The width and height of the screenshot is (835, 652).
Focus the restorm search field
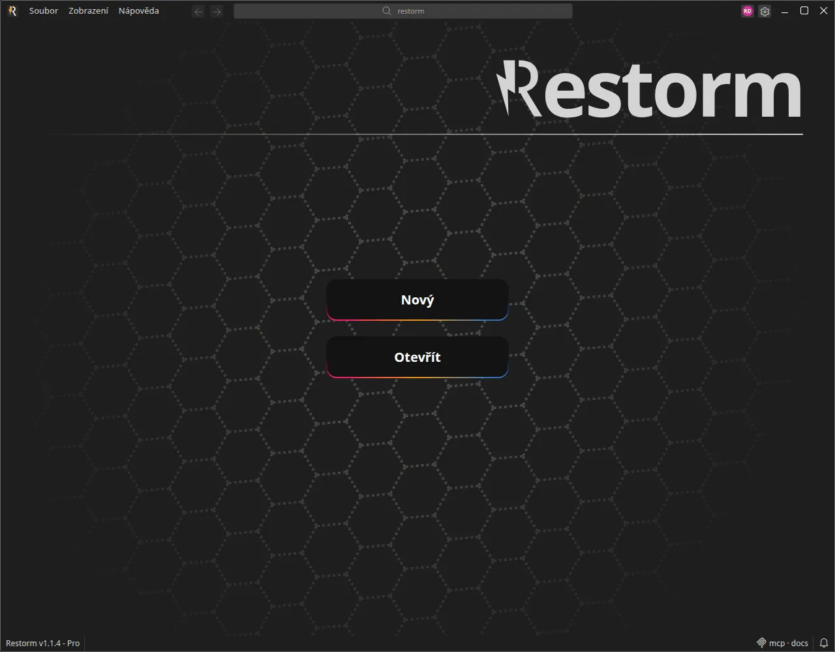click(x=403, y=11)
